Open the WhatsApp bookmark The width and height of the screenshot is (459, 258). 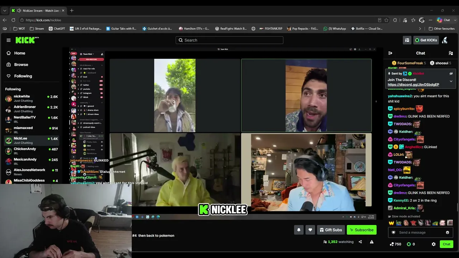[335, 29]
